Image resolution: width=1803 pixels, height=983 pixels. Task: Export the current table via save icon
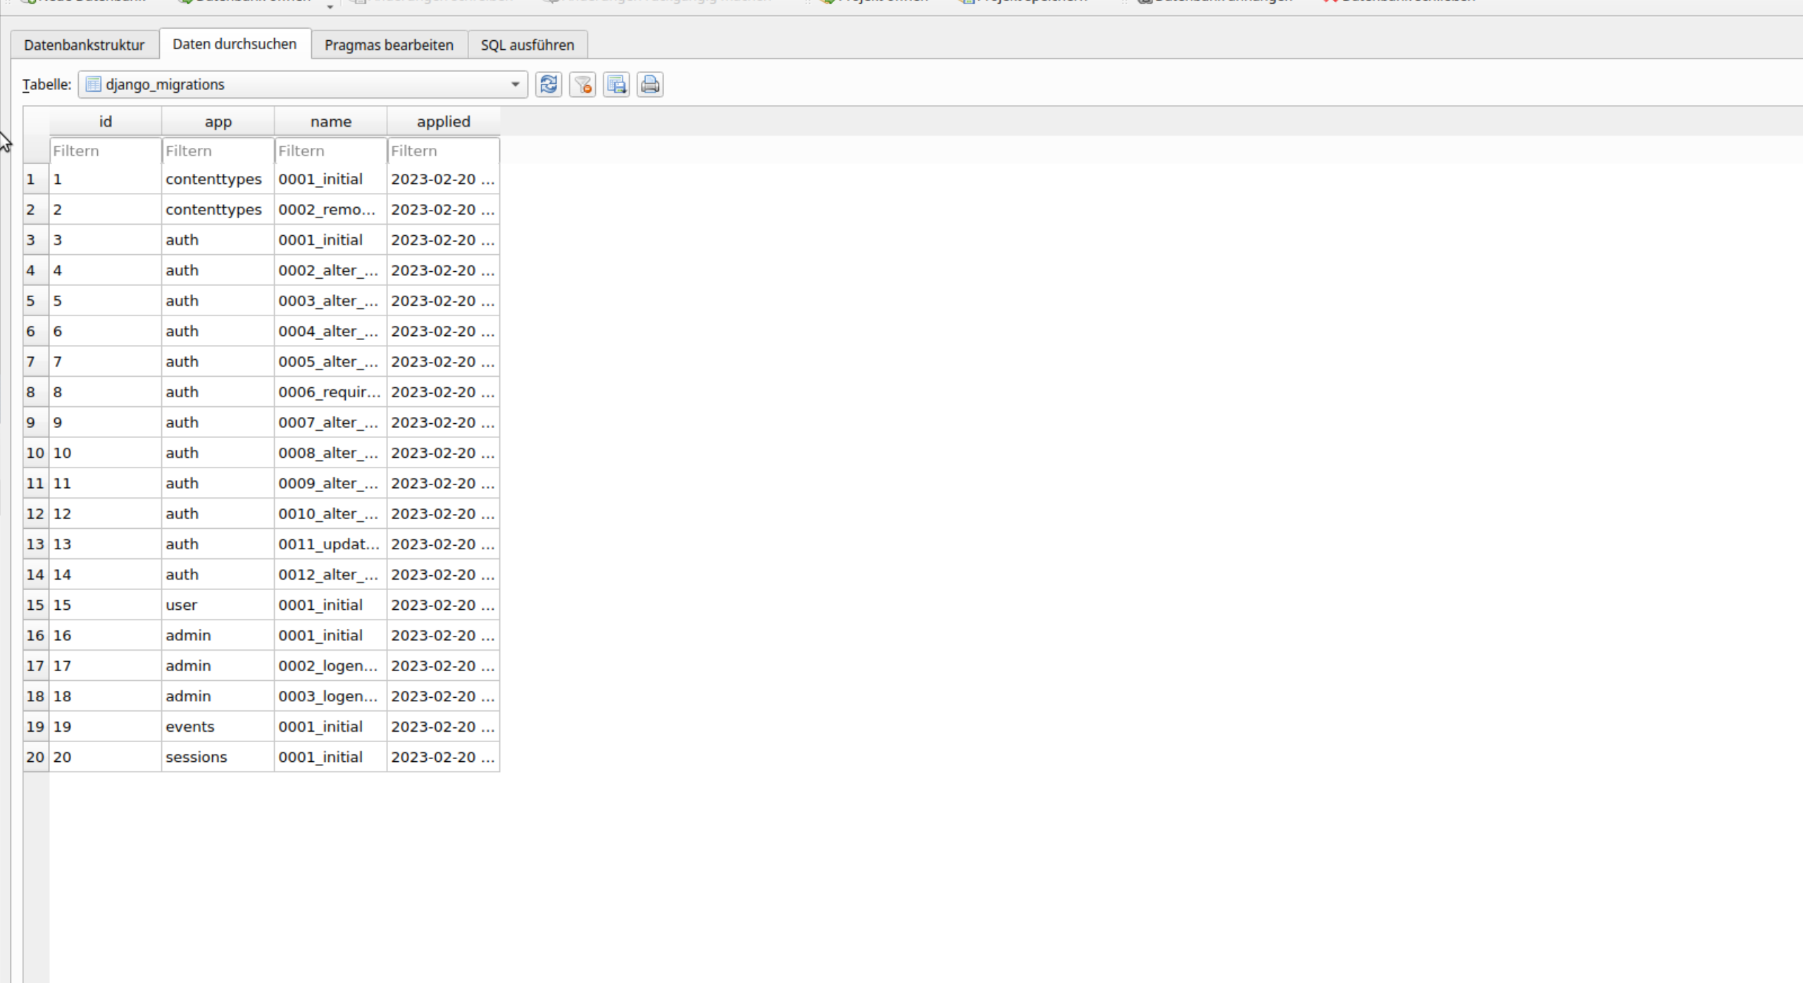tap(616, 84)
